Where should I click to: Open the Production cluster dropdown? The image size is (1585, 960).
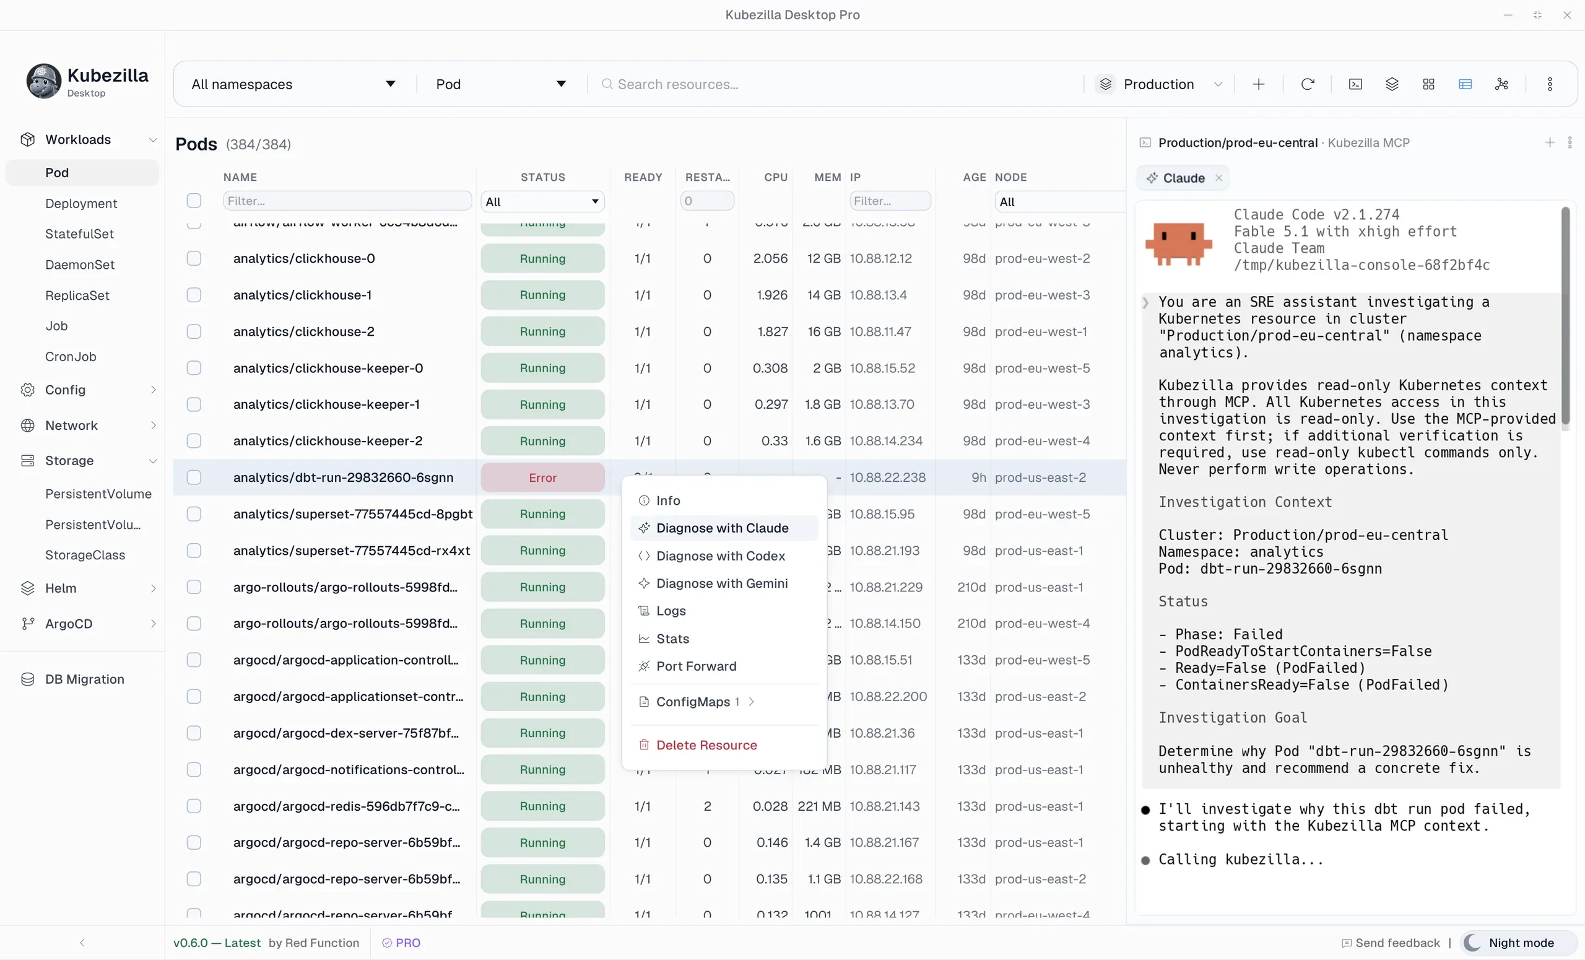[1160, 84]
